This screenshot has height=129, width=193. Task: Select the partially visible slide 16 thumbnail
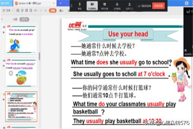[x=21, y=127]
